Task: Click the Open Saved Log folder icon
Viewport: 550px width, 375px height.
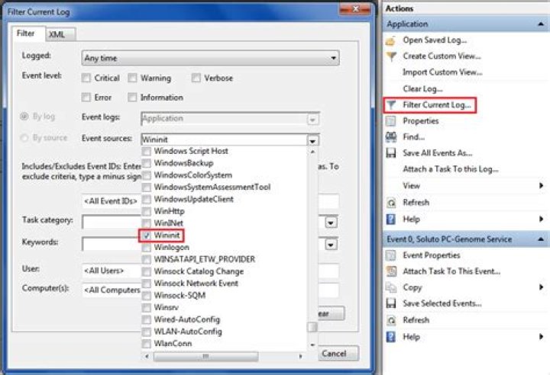Action: 391,40
